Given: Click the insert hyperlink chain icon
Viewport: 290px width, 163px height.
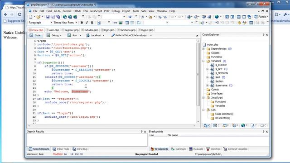Looking at the screenshot, I should 115,23.
